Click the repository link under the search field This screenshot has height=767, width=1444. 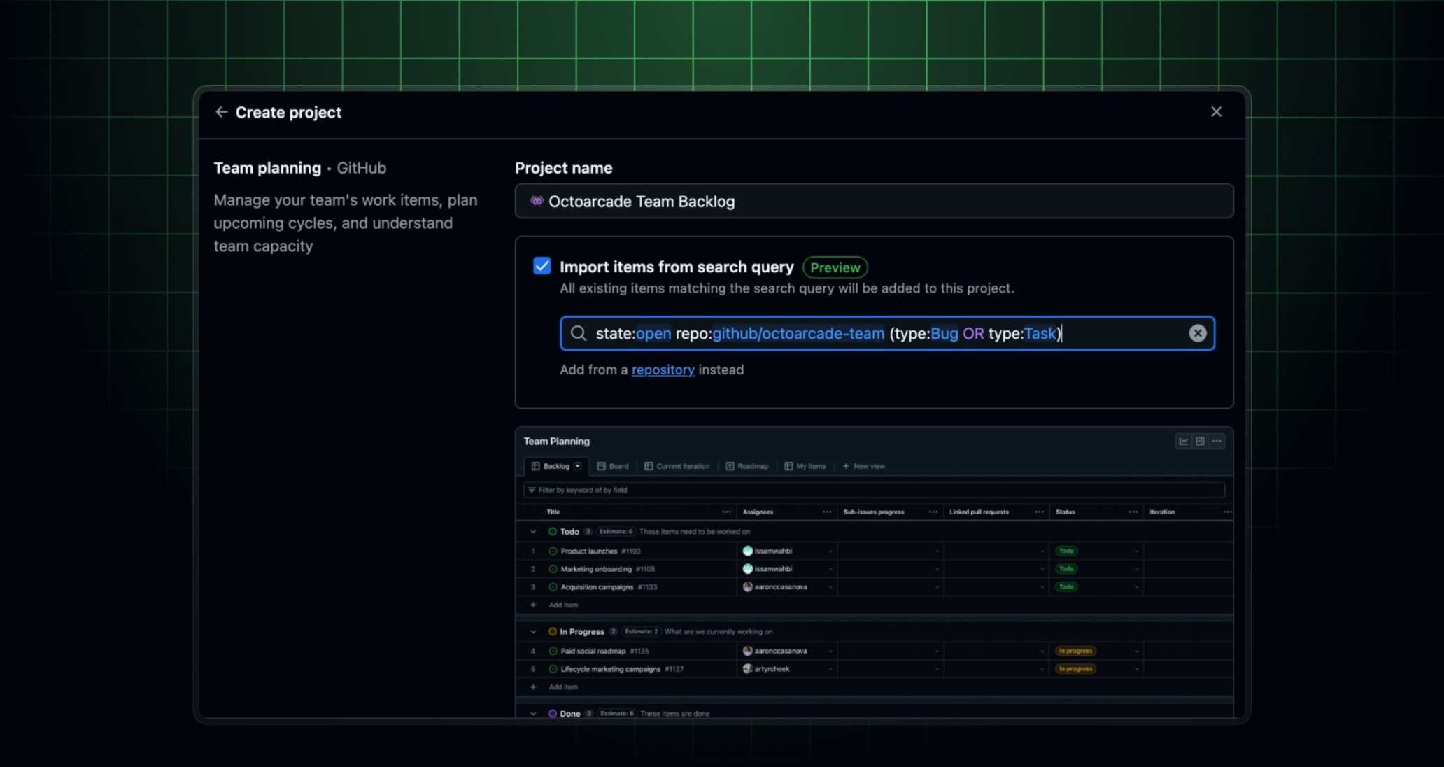tap(663, 370)
